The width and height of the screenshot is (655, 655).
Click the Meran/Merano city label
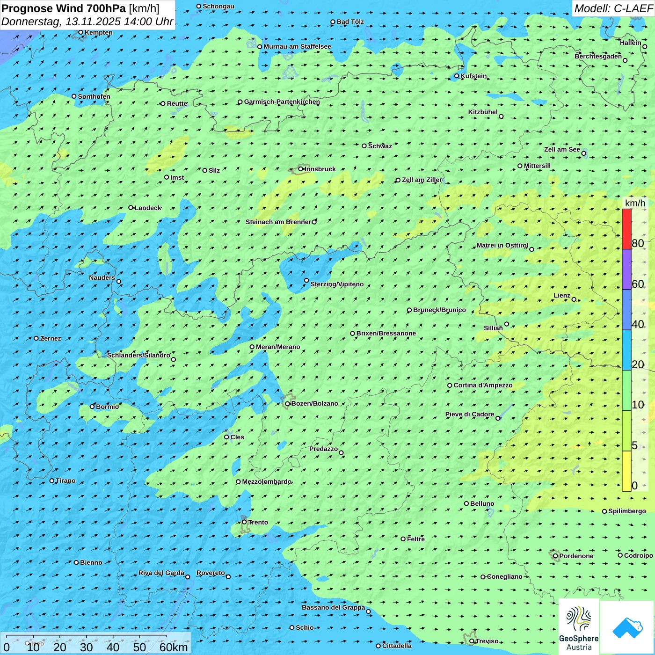pyautogui.click(x=278, y=347)
